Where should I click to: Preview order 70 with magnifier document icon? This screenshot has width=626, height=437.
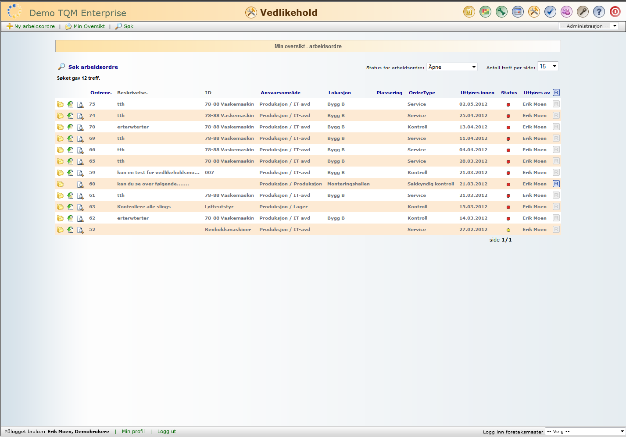(80, 127)
